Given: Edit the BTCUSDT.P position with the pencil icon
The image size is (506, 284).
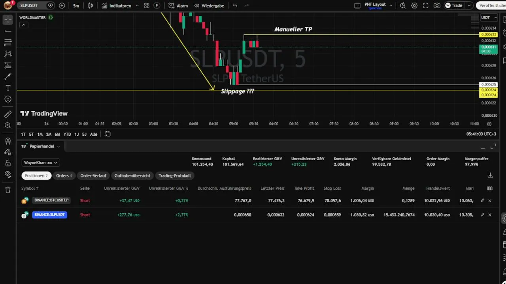Looking at the screenshot, I should (x=482, y=200).
